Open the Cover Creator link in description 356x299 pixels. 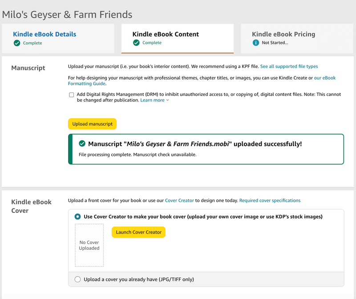pos(179,200)
